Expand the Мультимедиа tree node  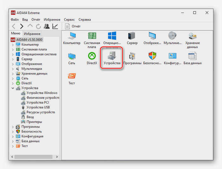(x=13, y=69)
